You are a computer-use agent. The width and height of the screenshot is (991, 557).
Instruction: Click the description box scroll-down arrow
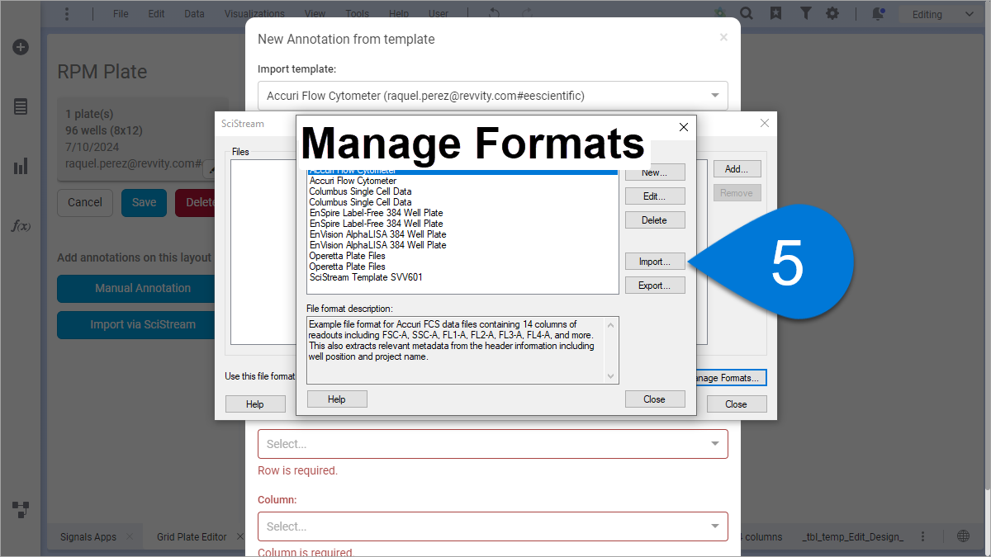pyautogui.click(x=611, y=376)
